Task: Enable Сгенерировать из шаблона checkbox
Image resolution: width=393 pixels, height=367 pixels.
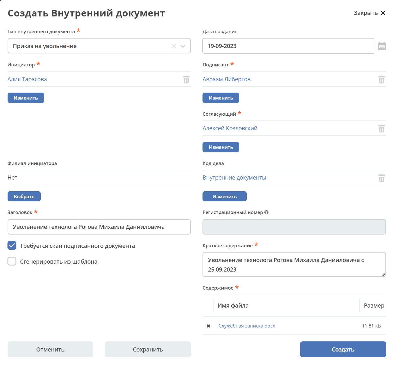Action: 12,261
